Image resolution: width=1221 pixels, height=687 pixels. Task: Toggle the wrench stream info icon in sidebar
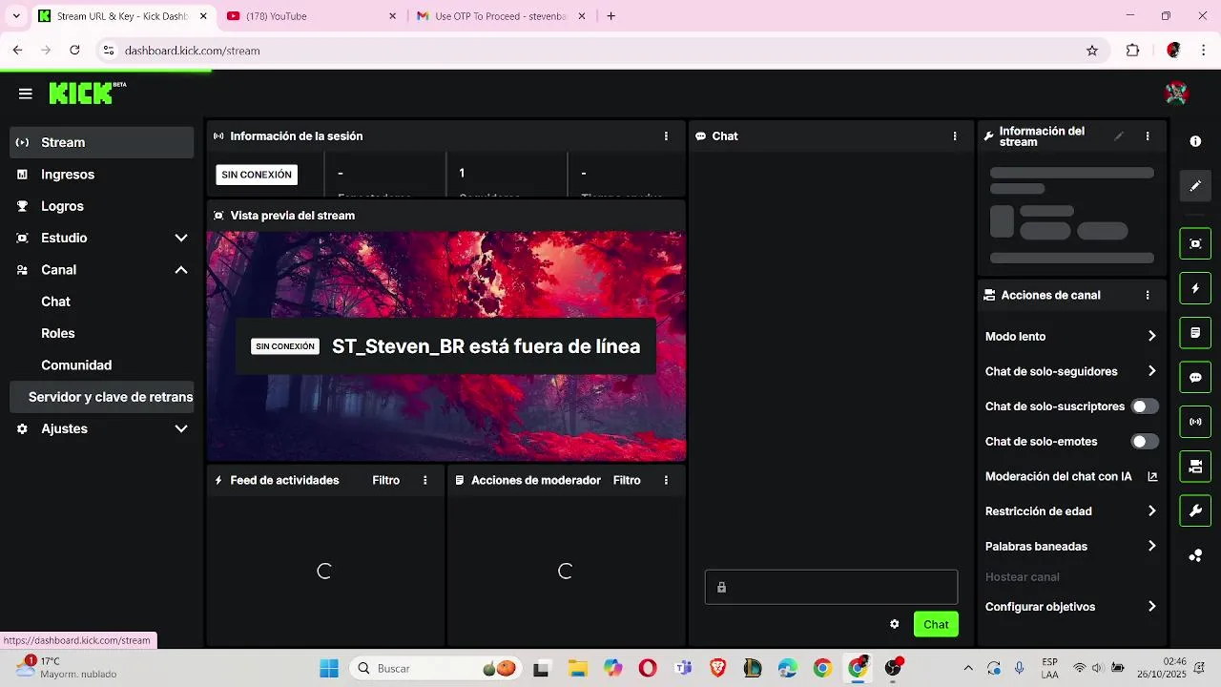click(1195, 510)
